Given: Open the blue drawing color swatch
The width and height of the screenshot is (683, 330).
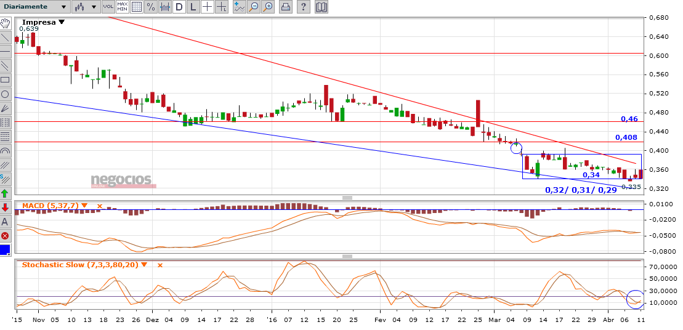Looking at the screenshot, I should tap(5, 250).
